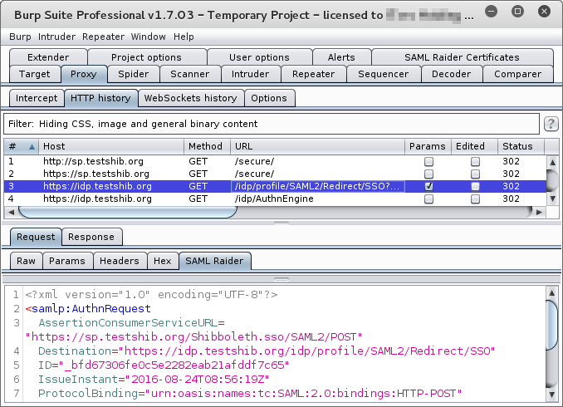This screenshot has width=563, height=407.
Task: Open the filter help question mark icon
Action: click(x=551, y=124)
